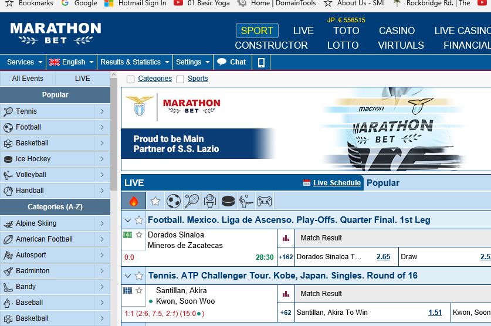Image resolution: width=491 pixels, height=326 pixels.
Task: Filter live events by e-sports gamepad icon
Action: [265, 201]
